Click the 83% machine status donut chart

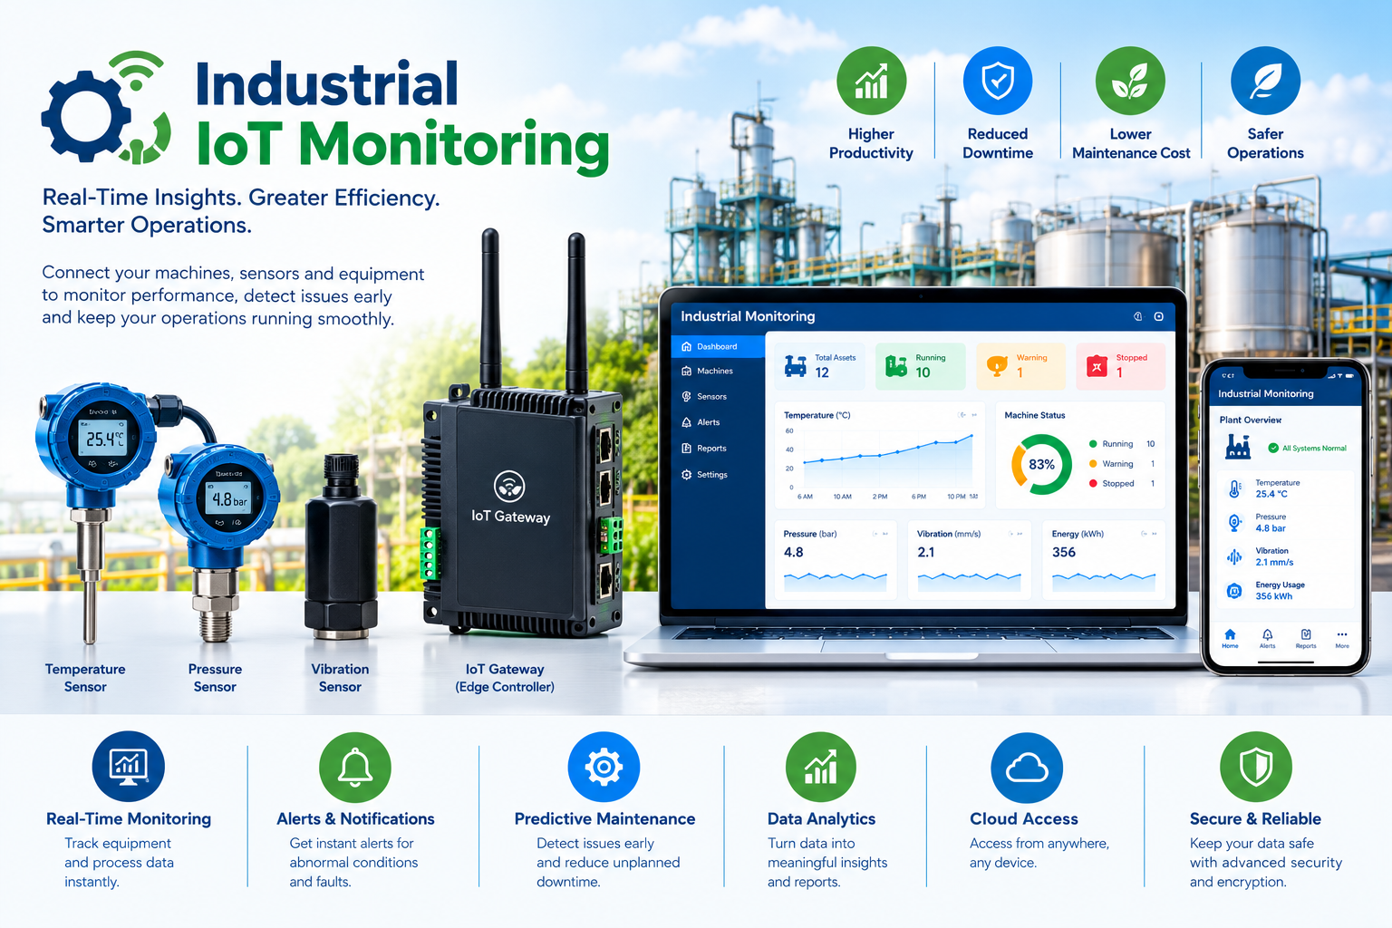(x=1041, y=464)
